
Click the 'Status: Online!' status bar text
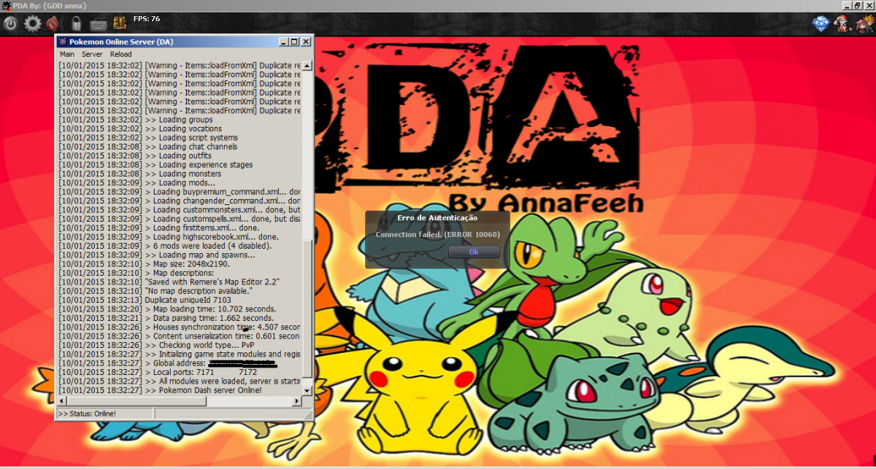tap(87, 414)
